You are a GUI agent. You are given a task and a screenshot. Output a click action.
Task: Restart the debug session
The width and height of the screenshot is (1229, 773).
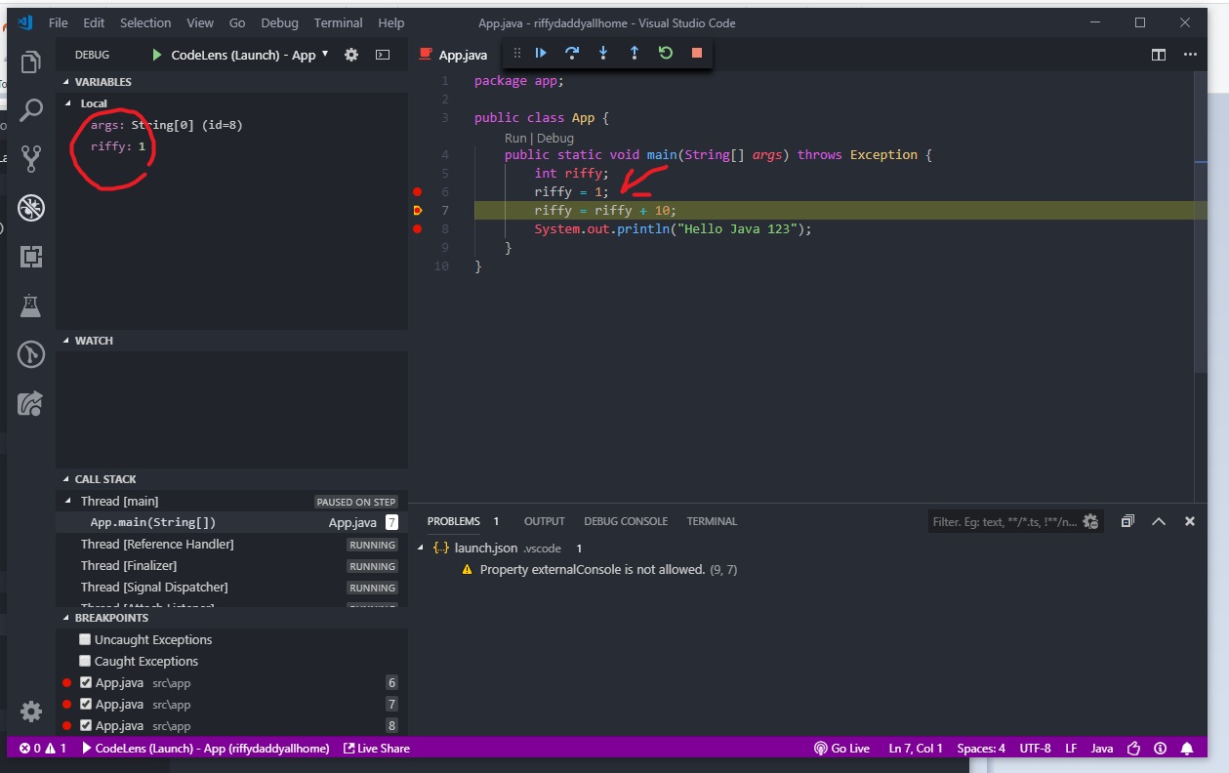666,53
